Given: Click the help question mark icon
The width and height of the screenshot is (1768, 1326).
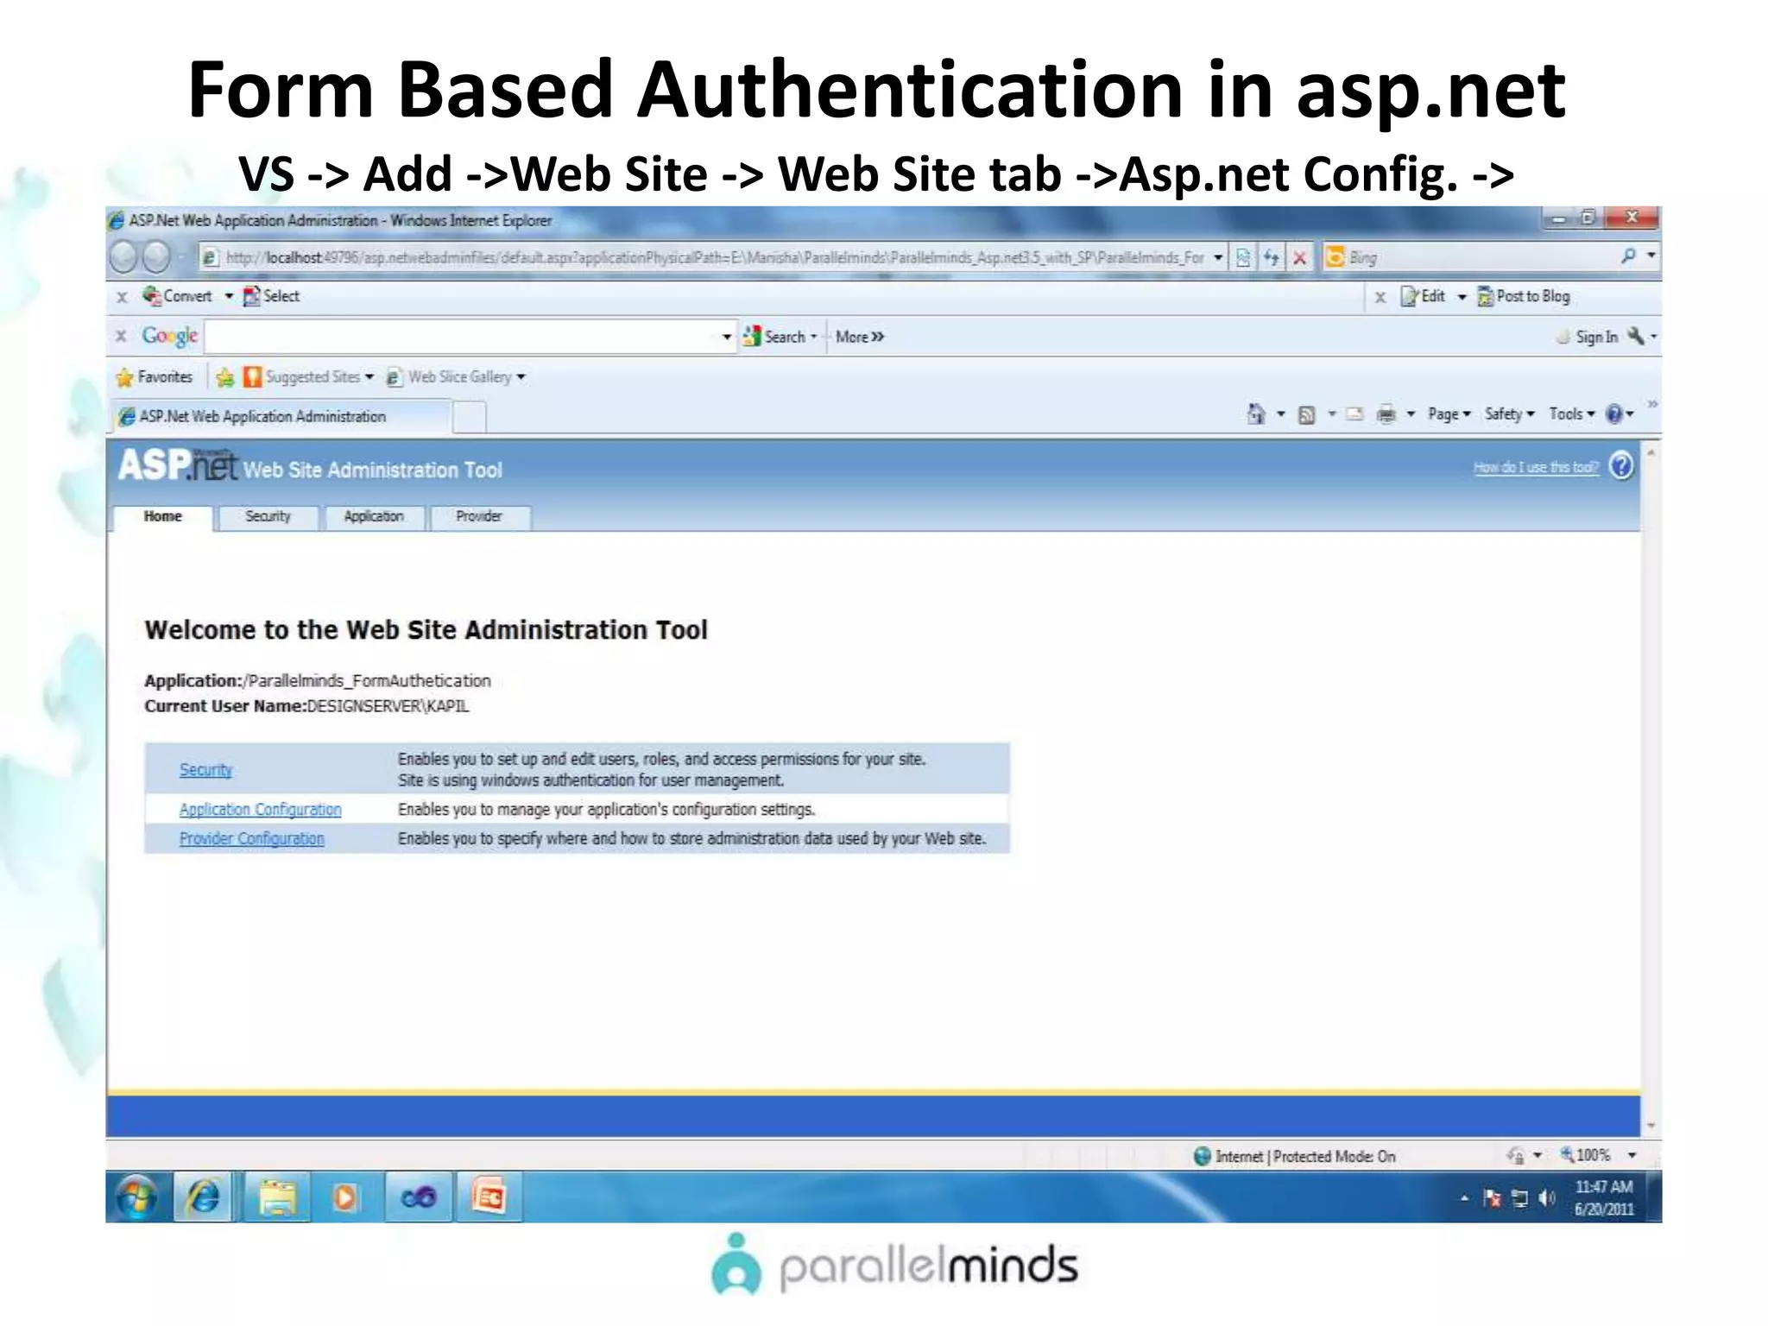Looking at the screenshot, I should click(x=1621, y=466).
